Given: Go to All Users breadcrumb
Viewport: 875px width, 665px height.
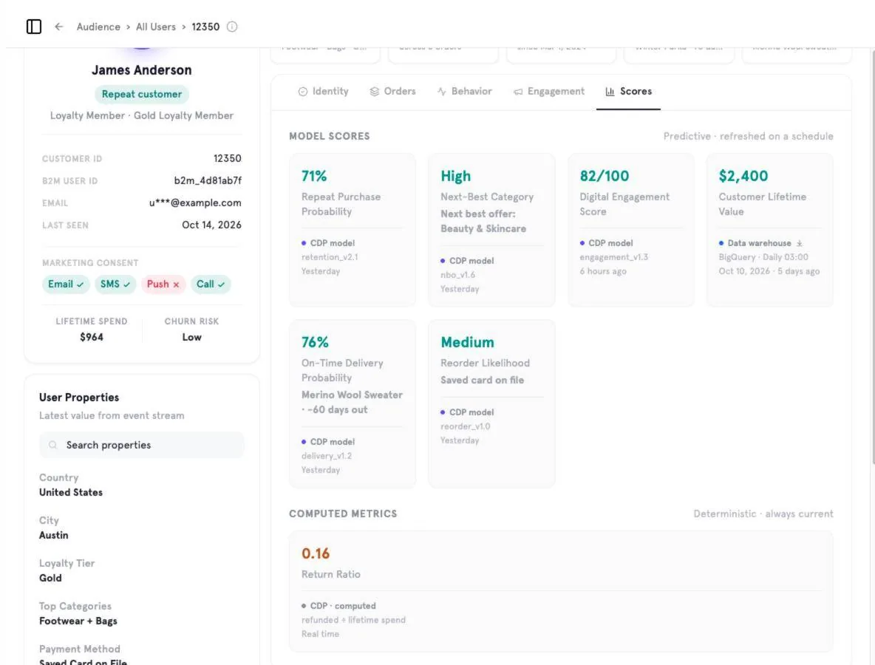Looking at the screenshot, I should 156,27.
